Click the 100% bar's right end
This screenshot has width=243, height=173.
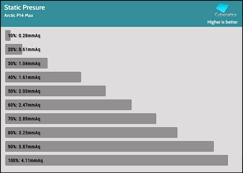(226, 160)
